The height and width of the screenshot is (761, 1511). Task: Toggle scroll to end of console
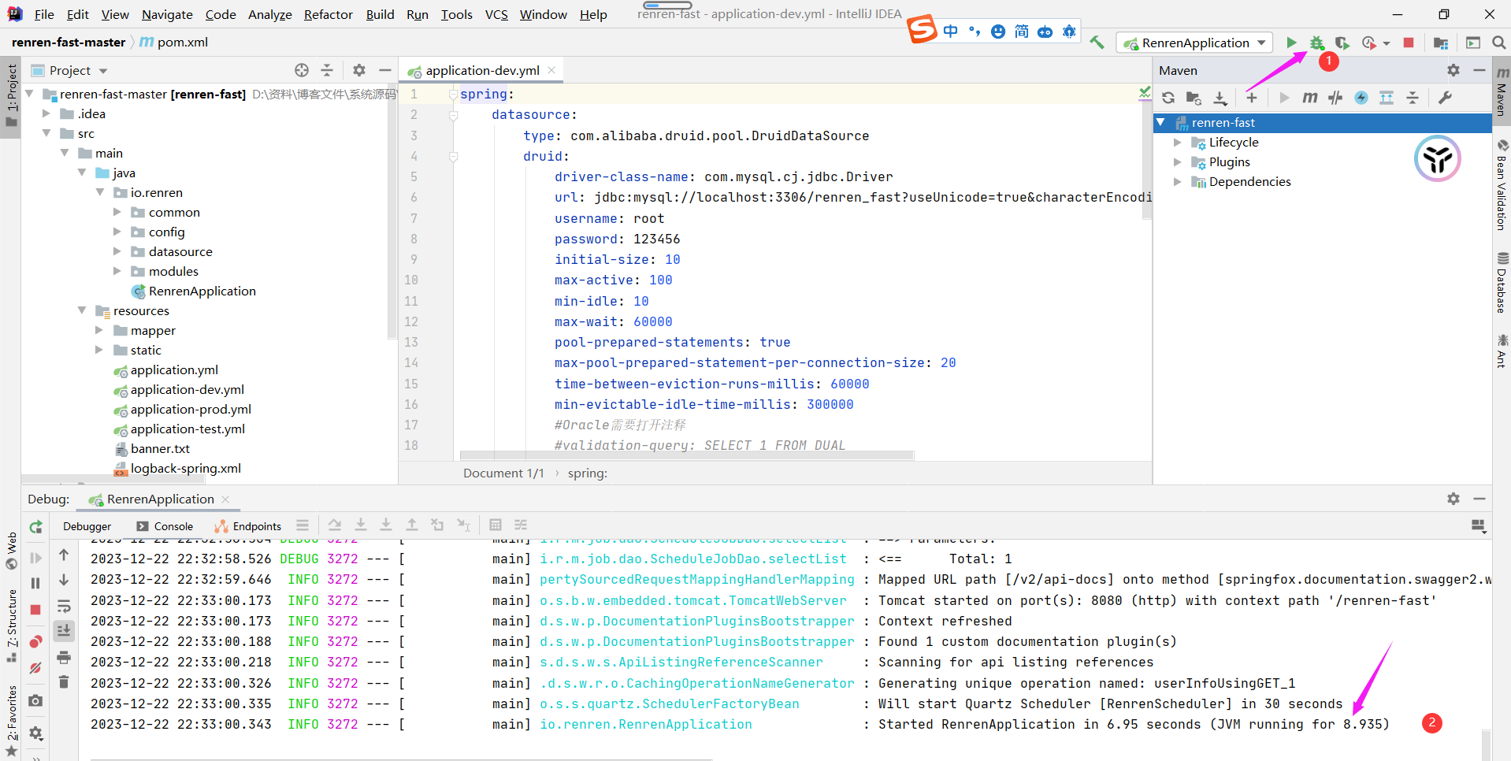tap(64, 630)
